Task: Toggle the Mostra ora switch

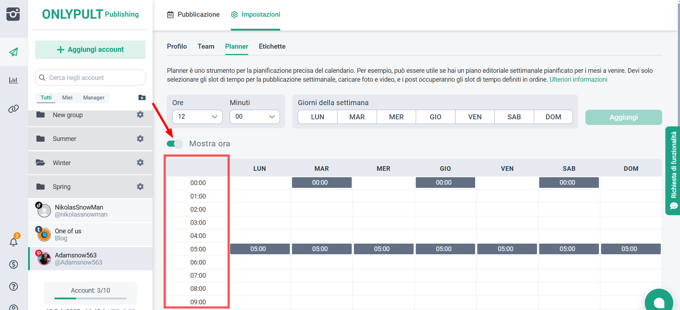Action: (x=175, y=144)
